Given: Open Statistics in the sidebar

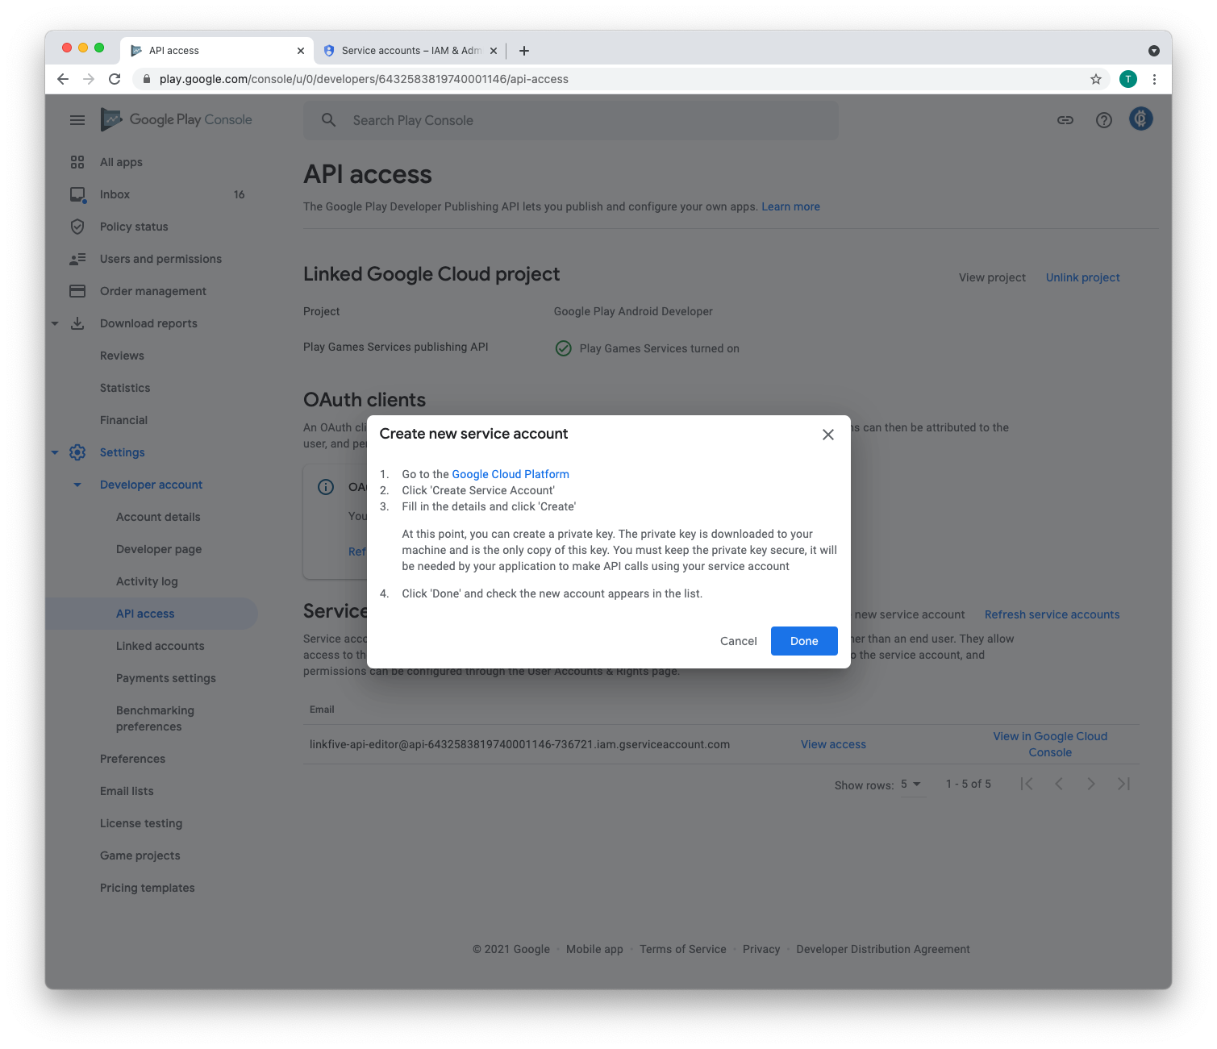Looking at the screenshot, I should pos(125,388).
